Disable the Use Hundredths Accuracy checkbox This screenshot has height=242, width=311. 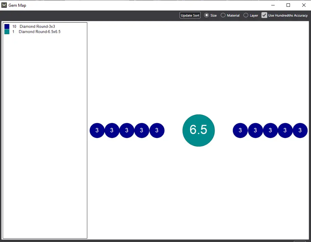tap(264, 15)
